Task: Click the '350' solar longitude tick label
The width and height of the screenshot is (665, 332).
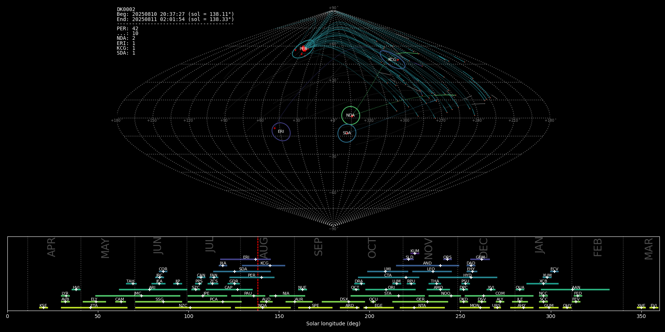Action: tap(641, 316)
